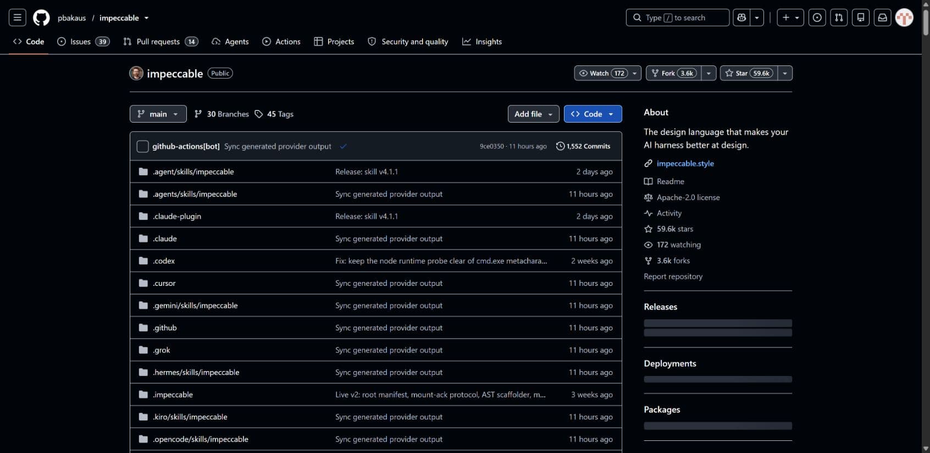
Task: Click the pbakaus owner avatar beside impeccable
Action: (x=136, y=73)
